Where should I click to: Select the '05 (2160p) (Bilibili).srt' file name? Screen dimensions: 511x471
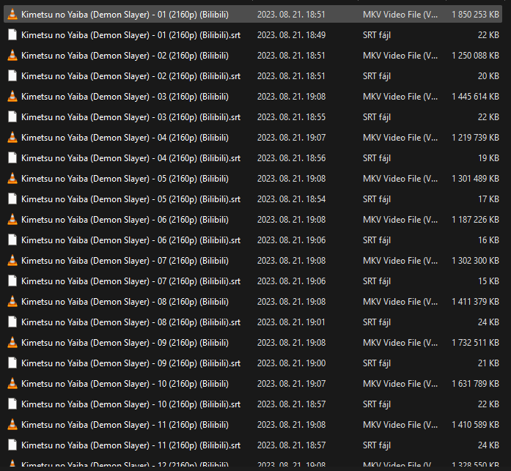(130, 199)
